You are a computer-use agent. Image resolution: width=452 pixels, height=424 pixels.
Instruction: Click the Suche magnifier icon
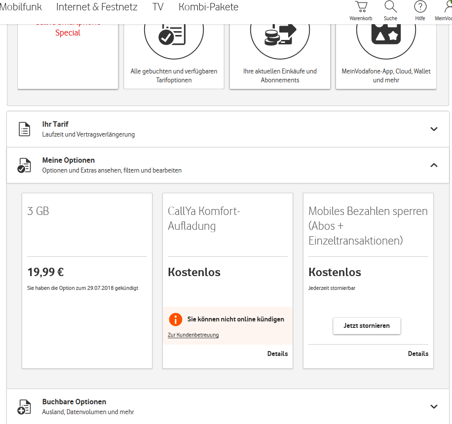pos(390,7)
